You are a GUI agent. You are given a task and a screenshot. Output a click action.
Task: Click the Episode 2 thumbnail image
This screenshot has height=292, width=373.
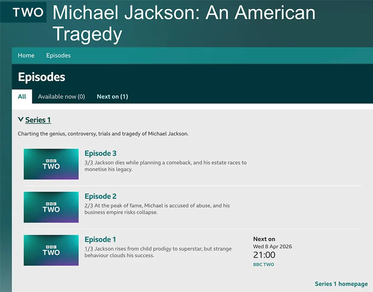tap(51, 207)
